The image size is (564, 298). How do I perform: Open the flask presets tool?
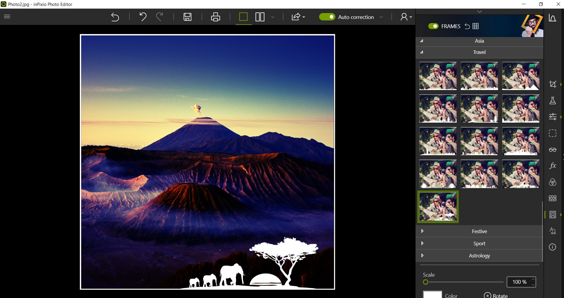(x=552, y=101)
